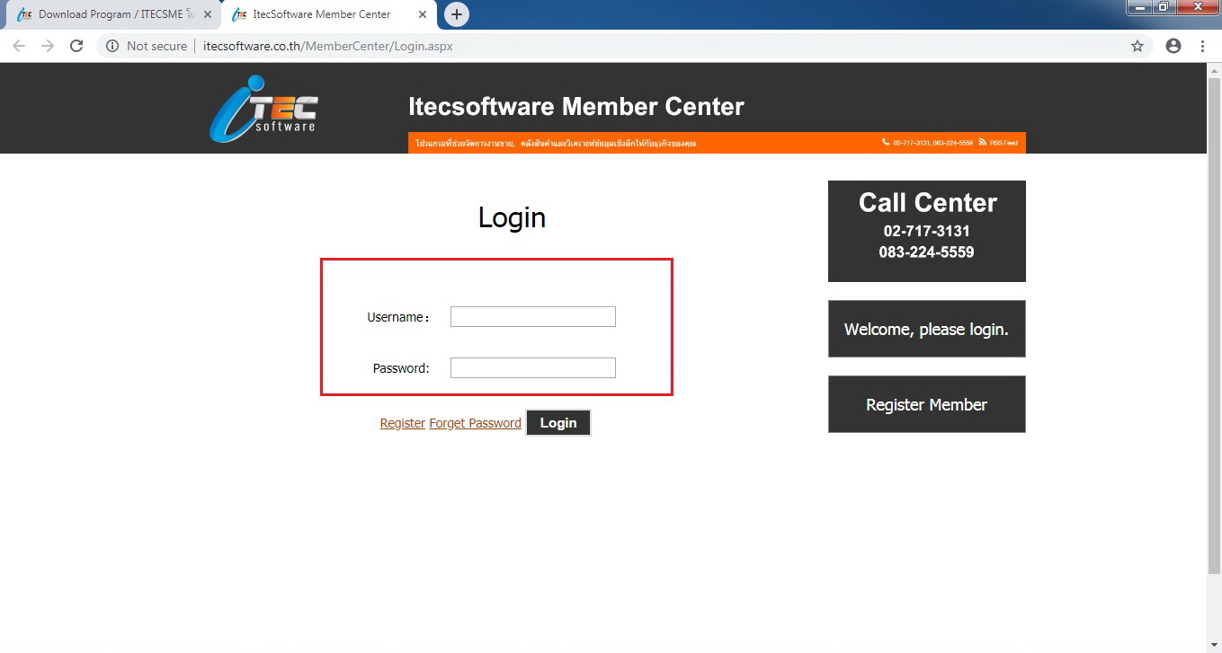Click the Not secure info icon
The width and height of the screenshot is (1222, 653).
[112, 46]
